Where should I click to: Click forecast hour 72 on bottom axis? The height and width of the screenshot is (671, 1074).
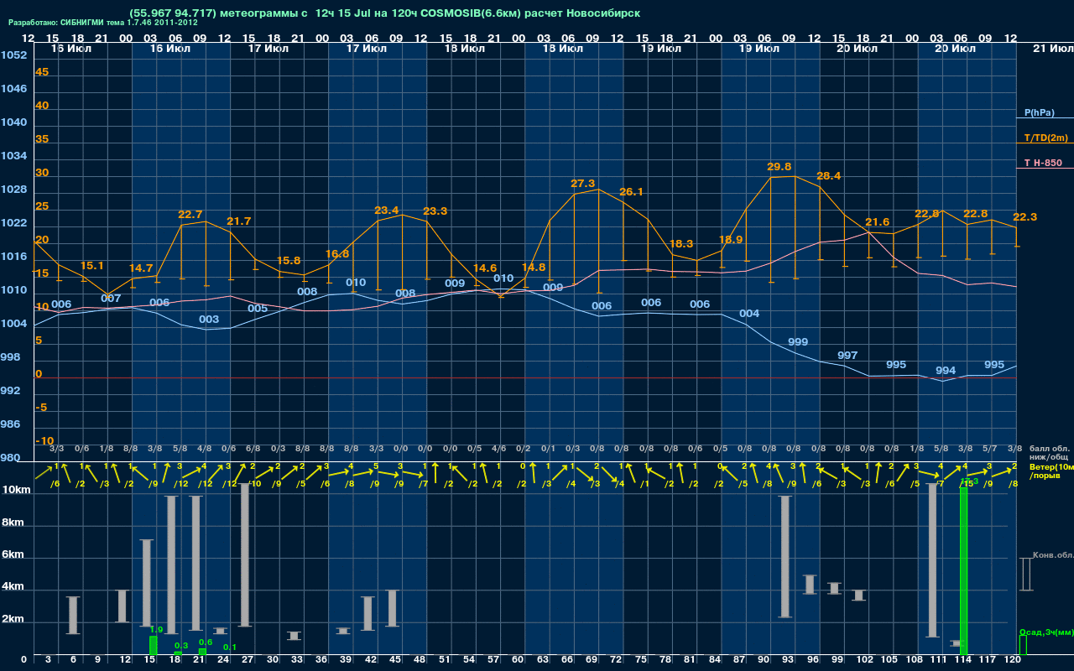coord(615,661)
